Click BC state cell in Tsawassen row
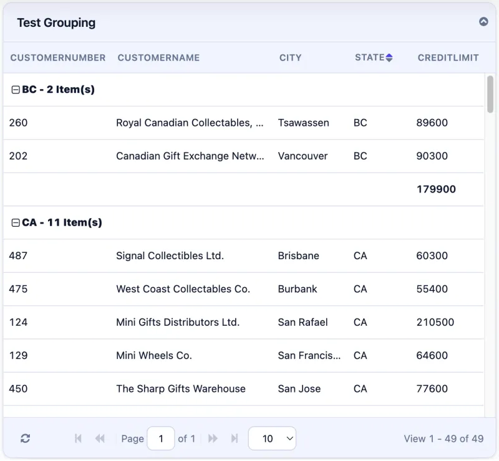499x461 pixels. (361, 123)
